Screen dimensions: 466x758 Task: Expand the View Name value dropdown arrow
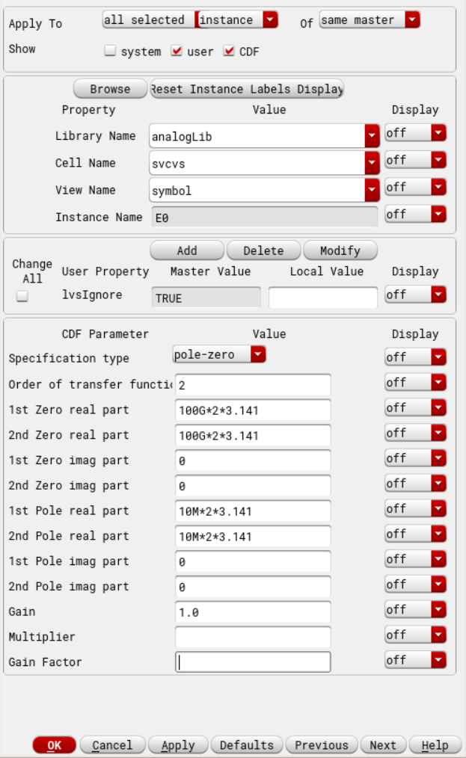point(372,190)
